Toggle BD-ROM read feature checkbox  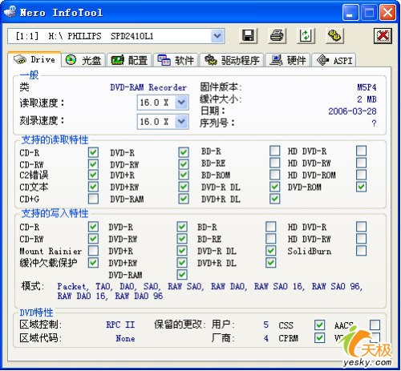(x=275, y=175)
